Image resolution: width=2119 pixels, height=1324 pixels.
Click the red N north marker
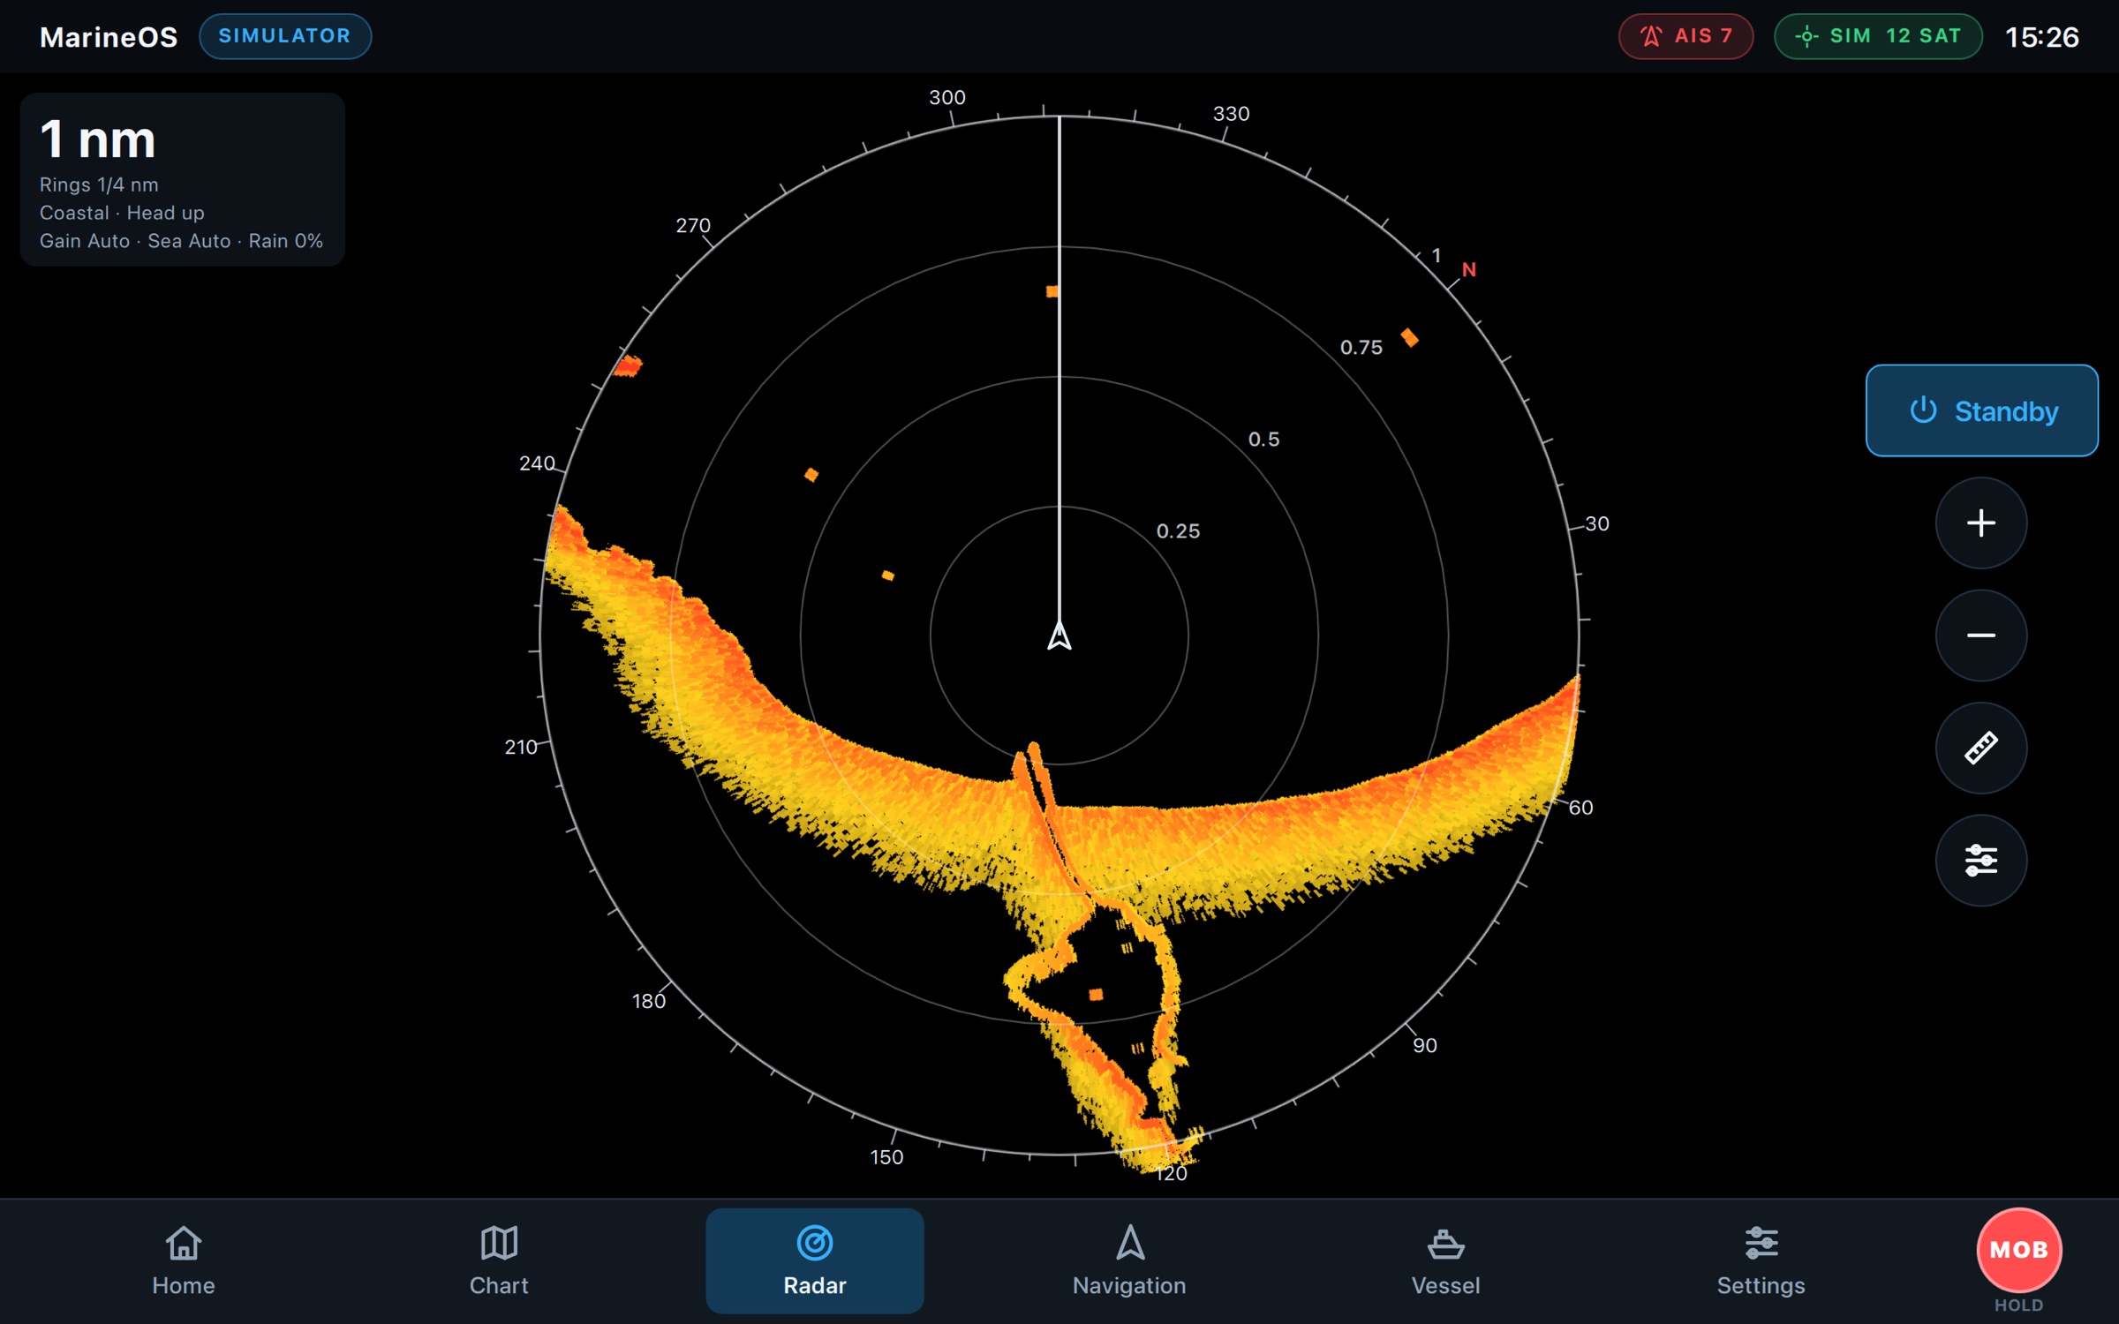[1469, 269]
